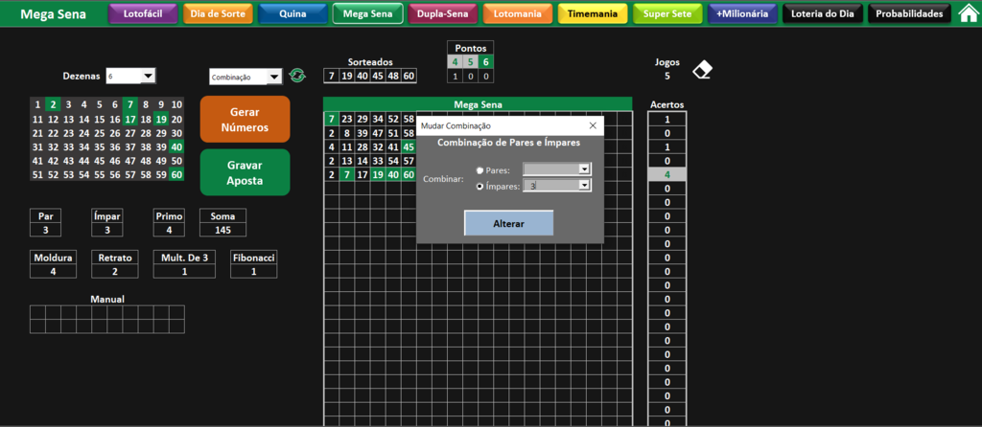Click number 25 in number grid
Viewport: 982px width, 427px height.
tap(100, 133)
